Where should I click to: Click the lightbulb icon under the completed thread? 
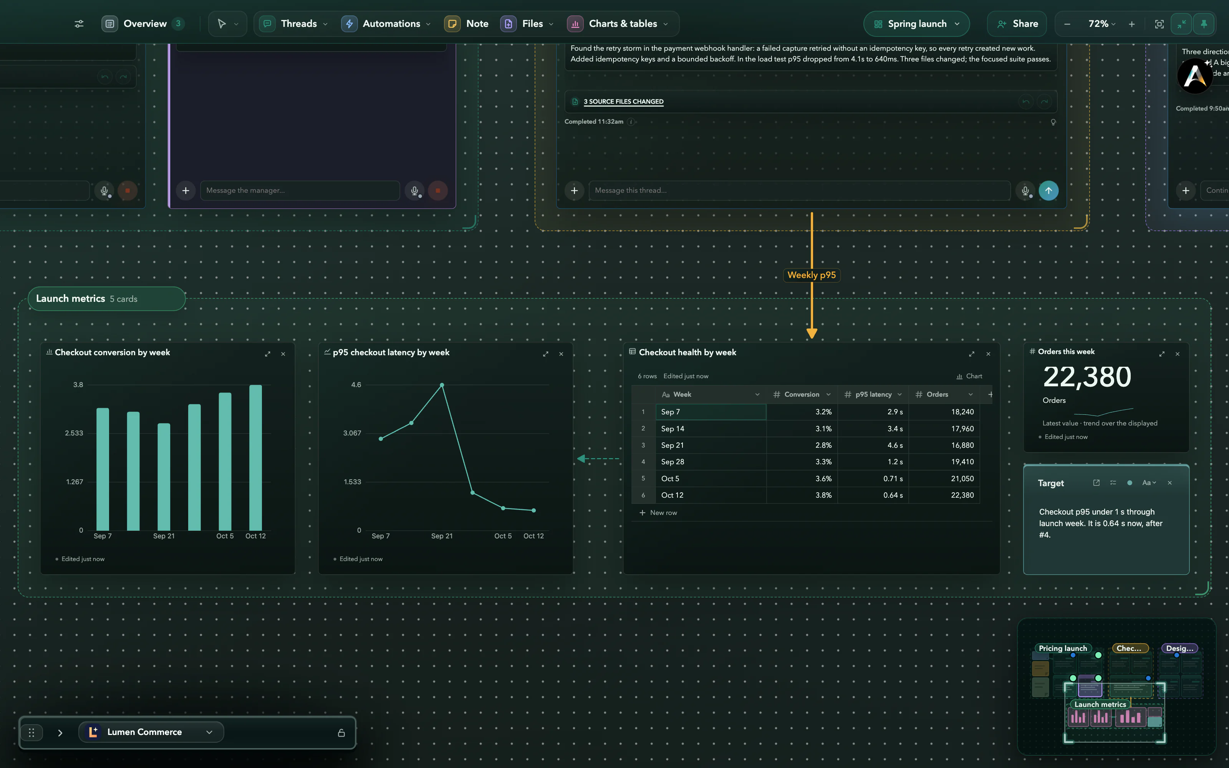click(1053, 122)
